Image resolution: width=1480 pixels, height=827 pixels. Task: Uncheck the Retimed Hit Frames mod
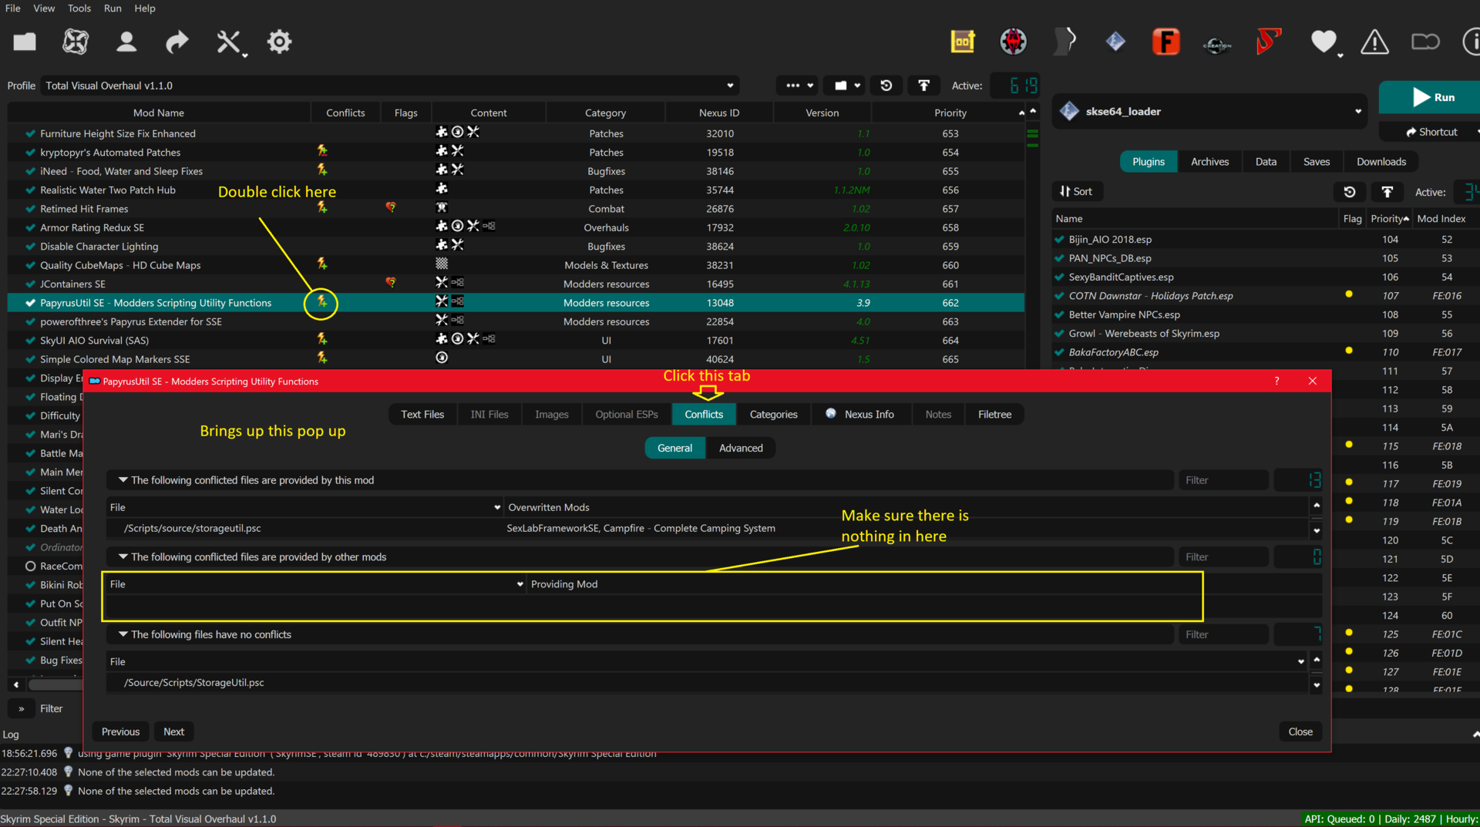coord(31,209)
